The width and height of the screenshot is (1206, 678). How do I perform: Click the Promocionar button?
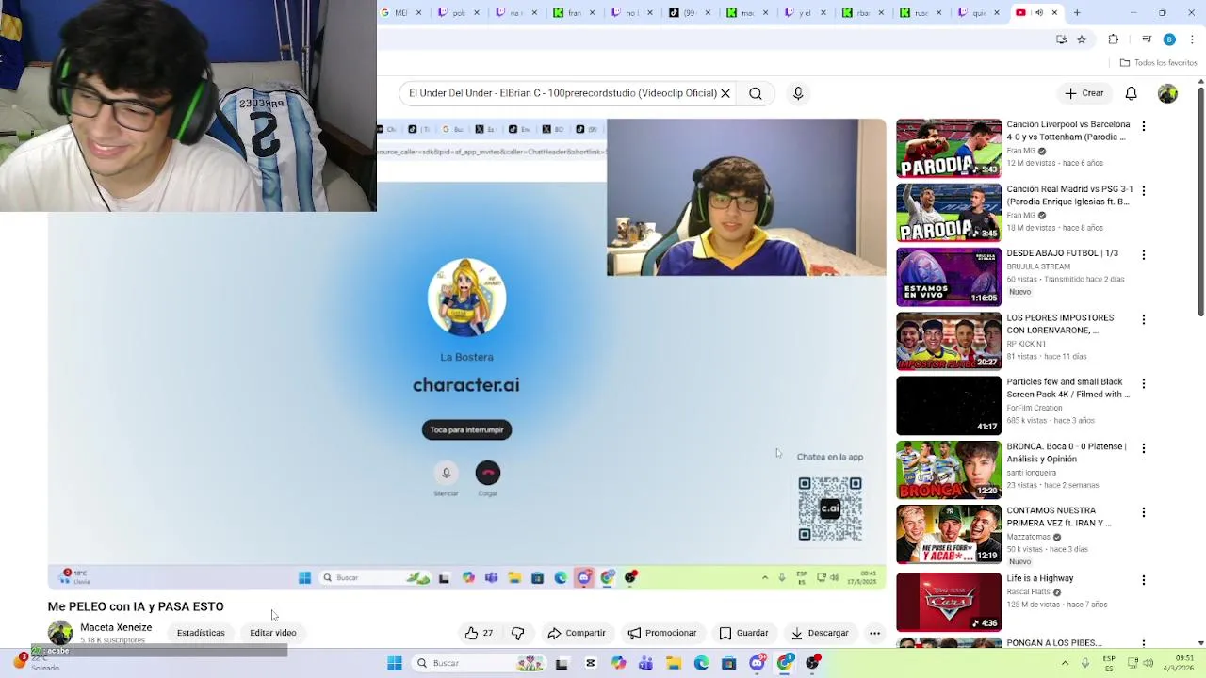662,633
